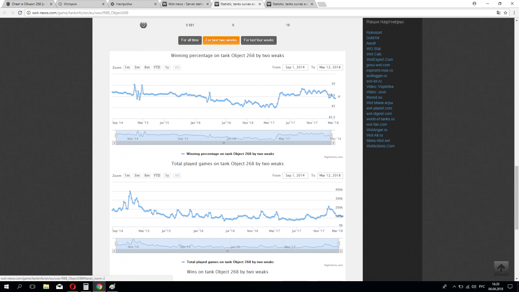Image resolution: width=519 pixels, height=292 pixels.
Task: Switch to 'For last four weeks' statistics
Action: coord(259,40)
